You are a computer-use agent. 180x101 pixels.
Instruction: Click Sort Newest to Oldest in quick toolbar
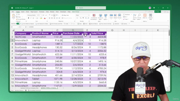tap(42, 24)
